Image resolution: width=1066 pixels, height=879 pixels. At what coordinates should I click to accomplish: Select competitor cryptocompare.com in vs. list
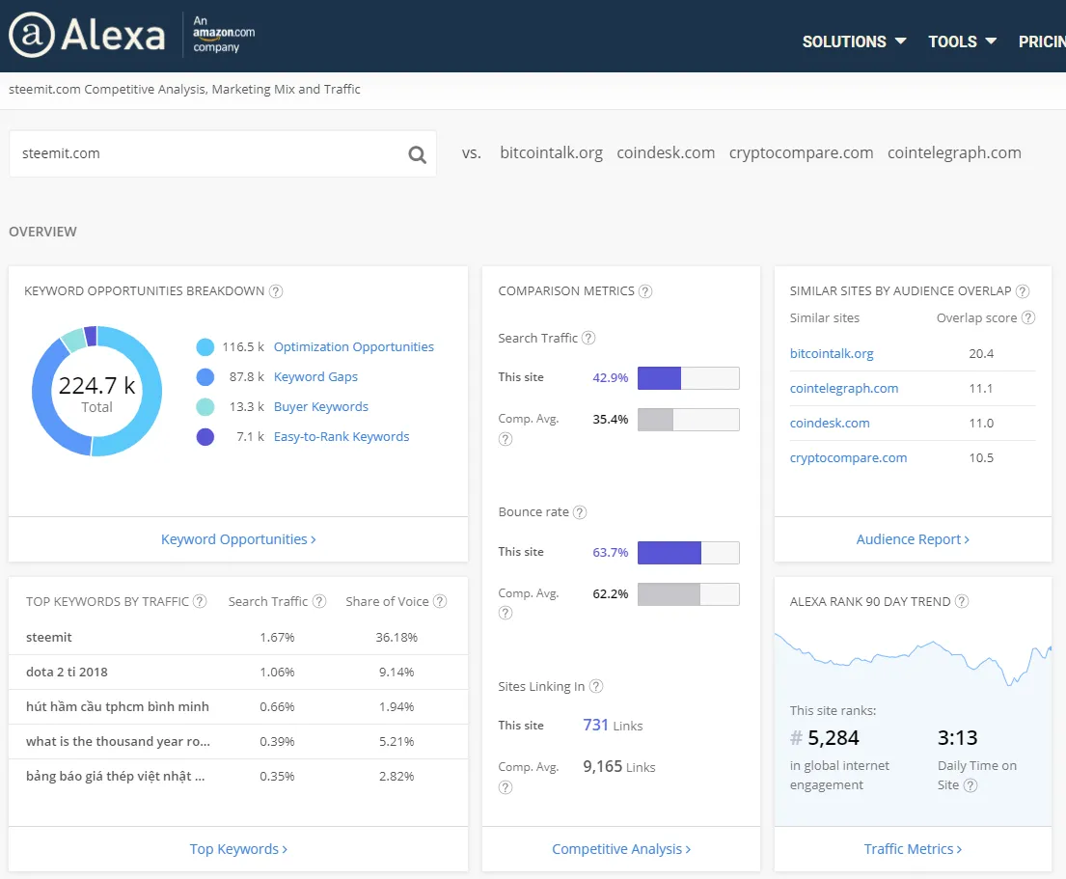point(801,153)
